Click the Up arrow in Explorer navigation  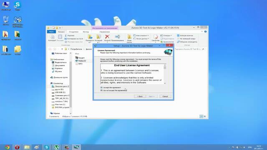coord(62,49)
